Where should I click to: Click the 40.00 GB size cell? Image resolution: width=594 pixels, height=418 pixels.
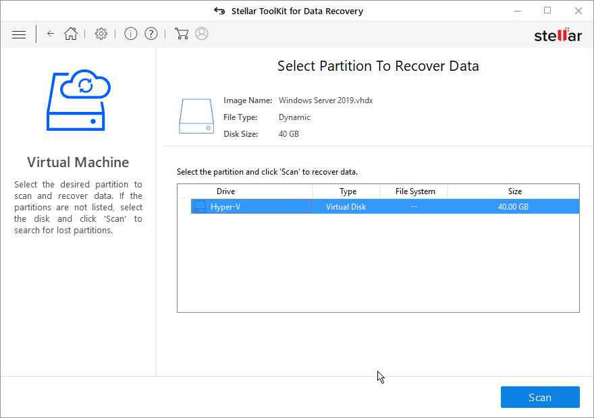(513, 207)
